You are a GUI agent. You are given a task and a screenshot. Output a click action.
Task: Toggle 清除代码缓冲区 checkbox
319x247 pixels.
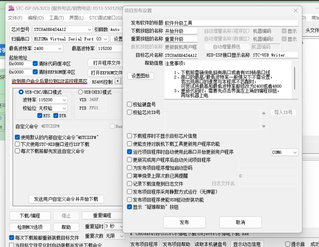(x=35, y=64)
